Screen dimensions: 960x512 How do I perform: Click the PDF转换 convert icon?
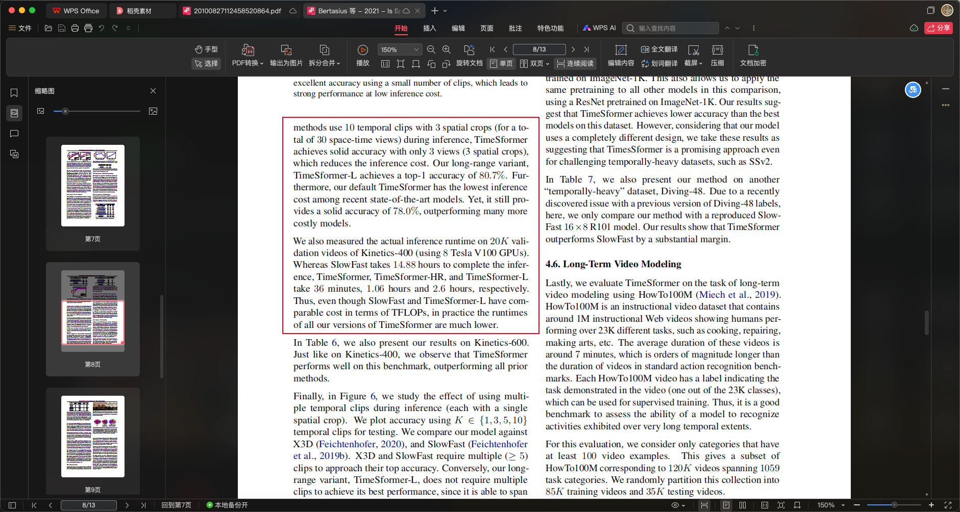(248, 50)
